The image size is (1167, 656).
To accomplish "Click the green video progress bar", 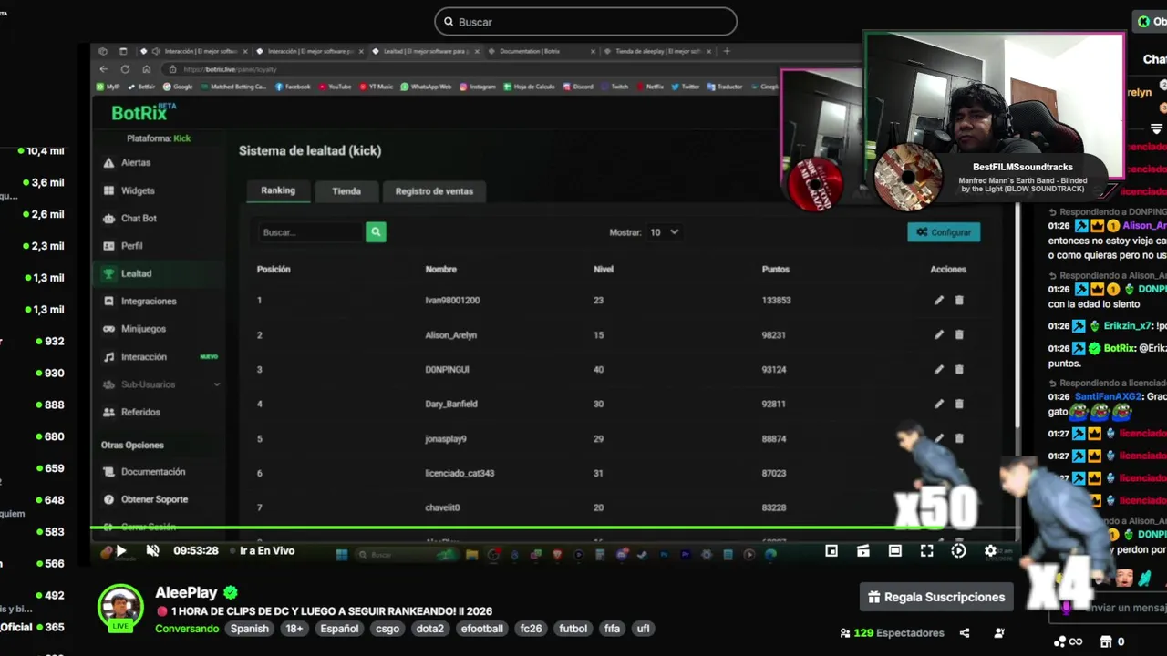I will tap(554, 528).
